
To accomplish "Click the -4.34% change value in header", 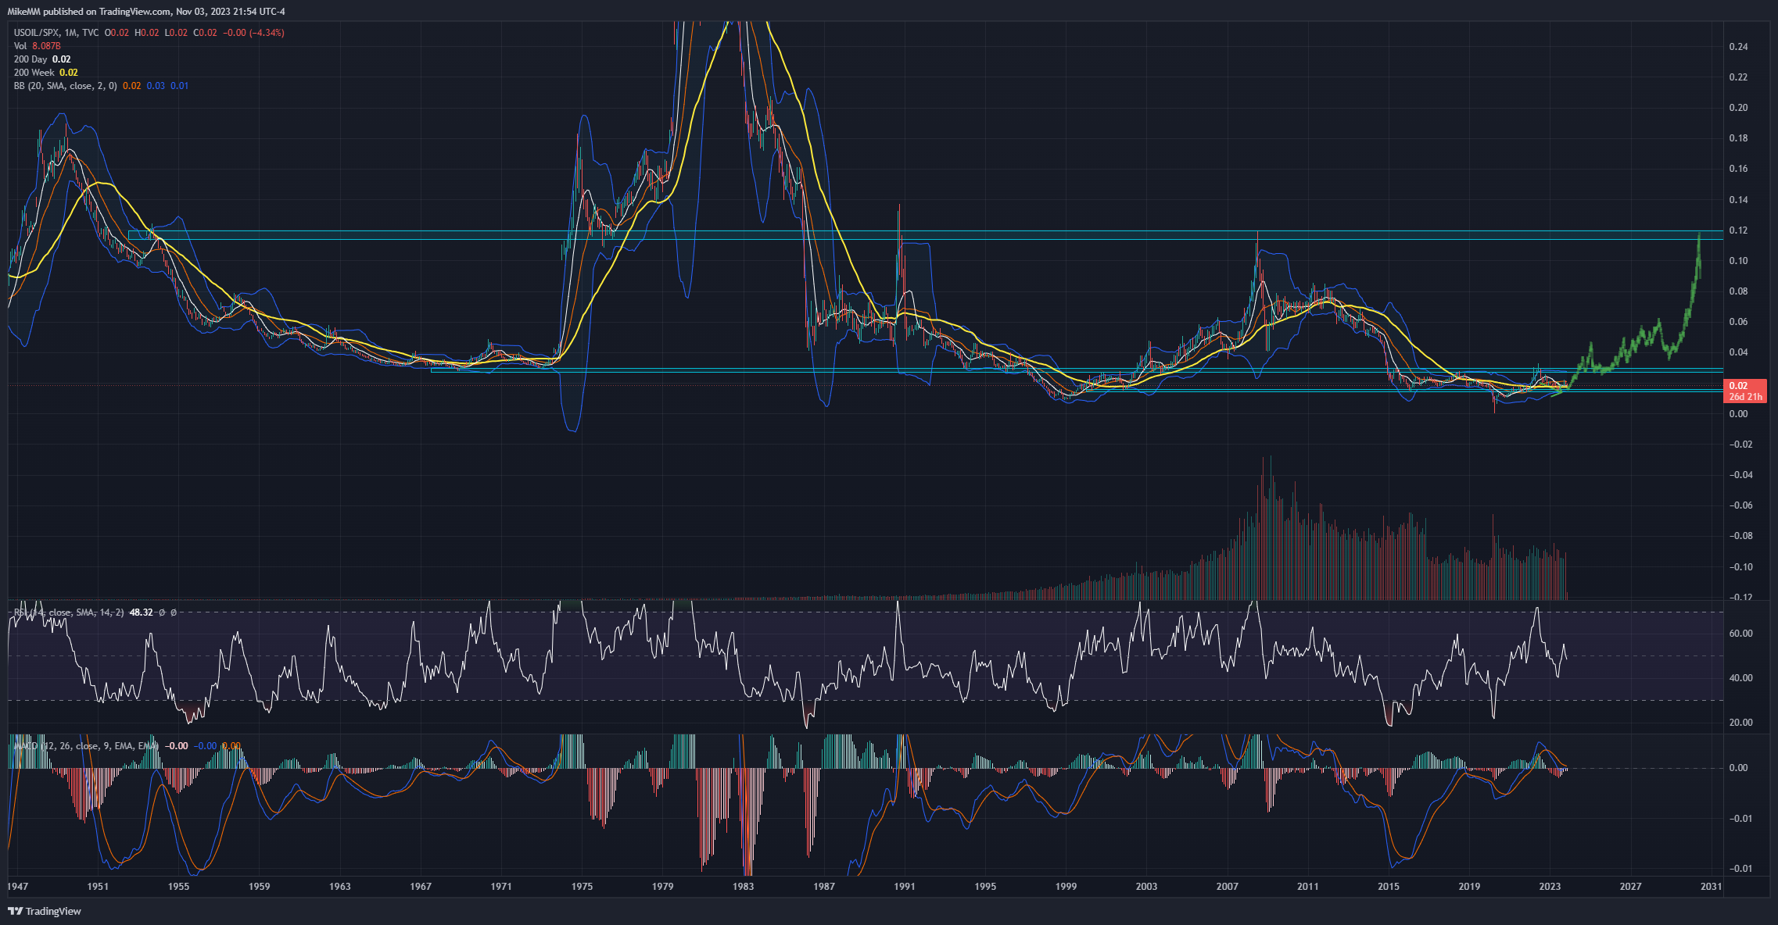I will point(267,33).
